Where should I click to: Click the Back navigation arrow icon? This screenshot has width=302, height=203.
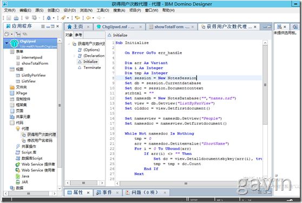88,18
